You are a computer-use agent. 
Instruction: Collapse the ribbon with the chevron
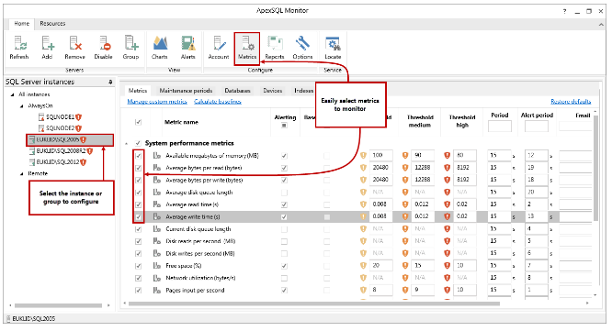pyautogui.click(x=601, y=24)
